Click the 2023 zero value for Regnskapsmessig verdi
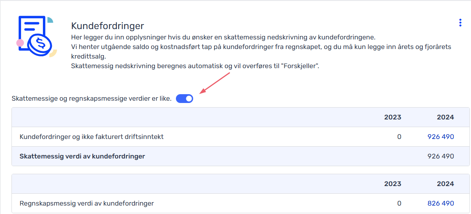This screenshot has height=214, width=471. [399, 203]
